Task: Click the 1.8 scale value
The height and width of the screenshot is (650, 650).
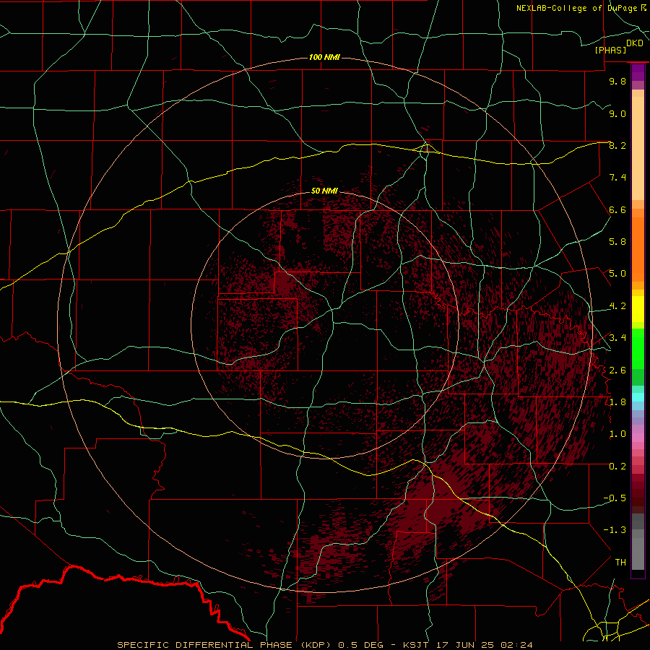Action: tap(617, 402)
